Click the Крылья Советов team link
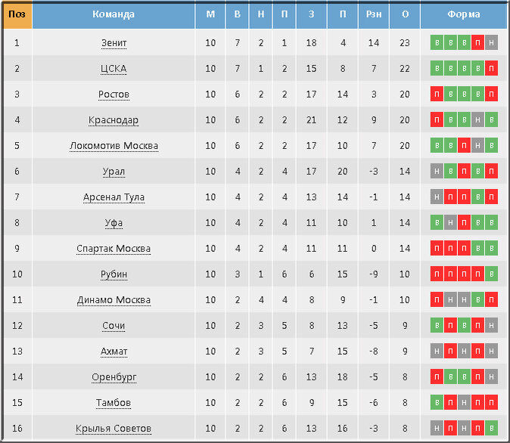 coord(114,428)
